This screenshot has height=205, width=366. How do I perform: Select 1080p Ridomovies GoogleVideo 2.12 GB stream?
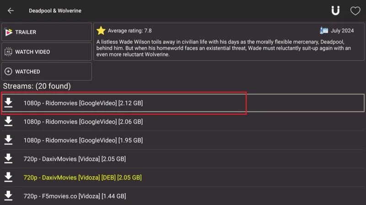[x=83, y=103]
